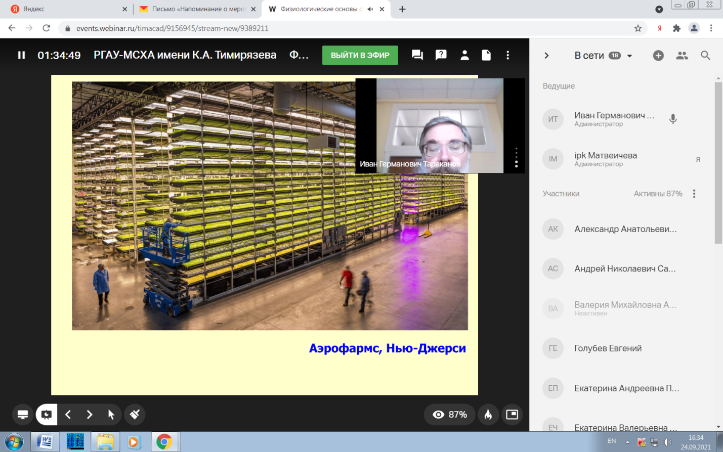Open Microsoft Word from the taskbar
The height and width of the screenshot is (452, 723).
[x=45, y=442]
